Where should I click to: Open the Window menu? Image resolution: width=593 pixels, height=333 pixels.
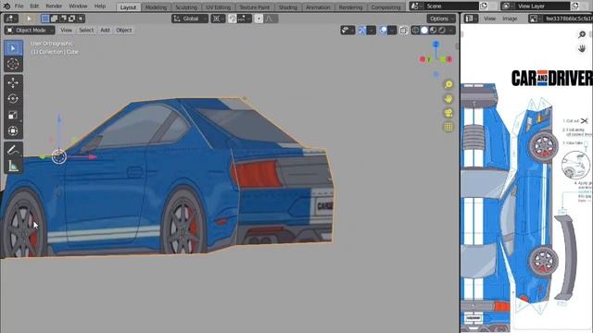78,6
